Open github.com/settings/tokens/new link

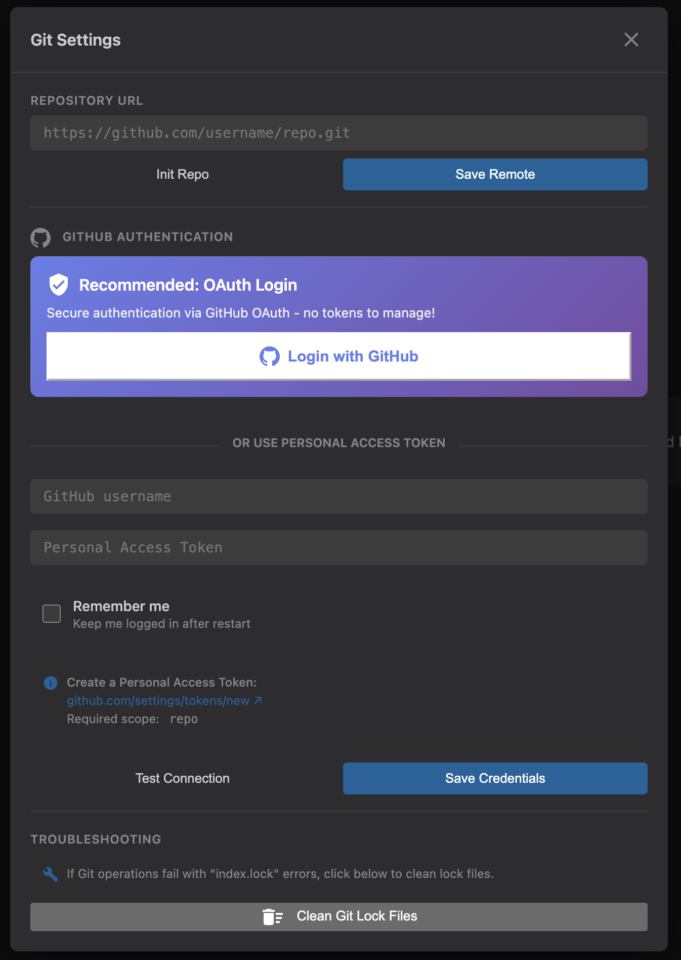click(158, 700)
